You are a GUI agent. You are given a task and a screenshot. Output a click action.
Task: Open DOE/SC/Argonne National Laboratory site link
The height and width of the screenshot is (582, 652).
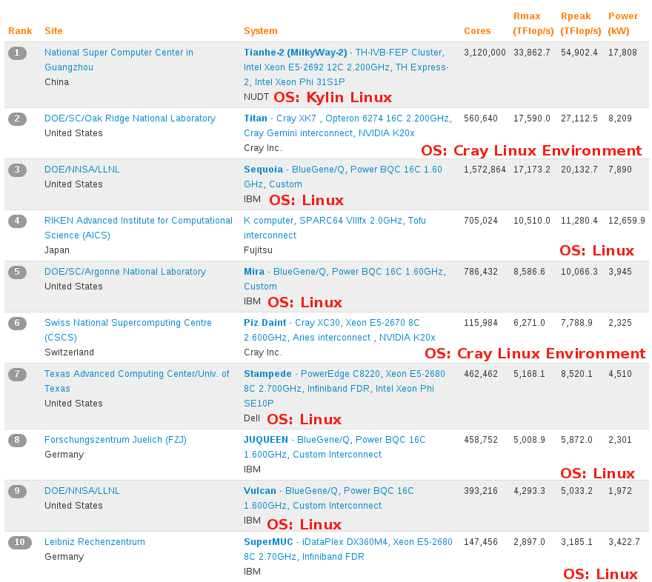tap(125, 272)
